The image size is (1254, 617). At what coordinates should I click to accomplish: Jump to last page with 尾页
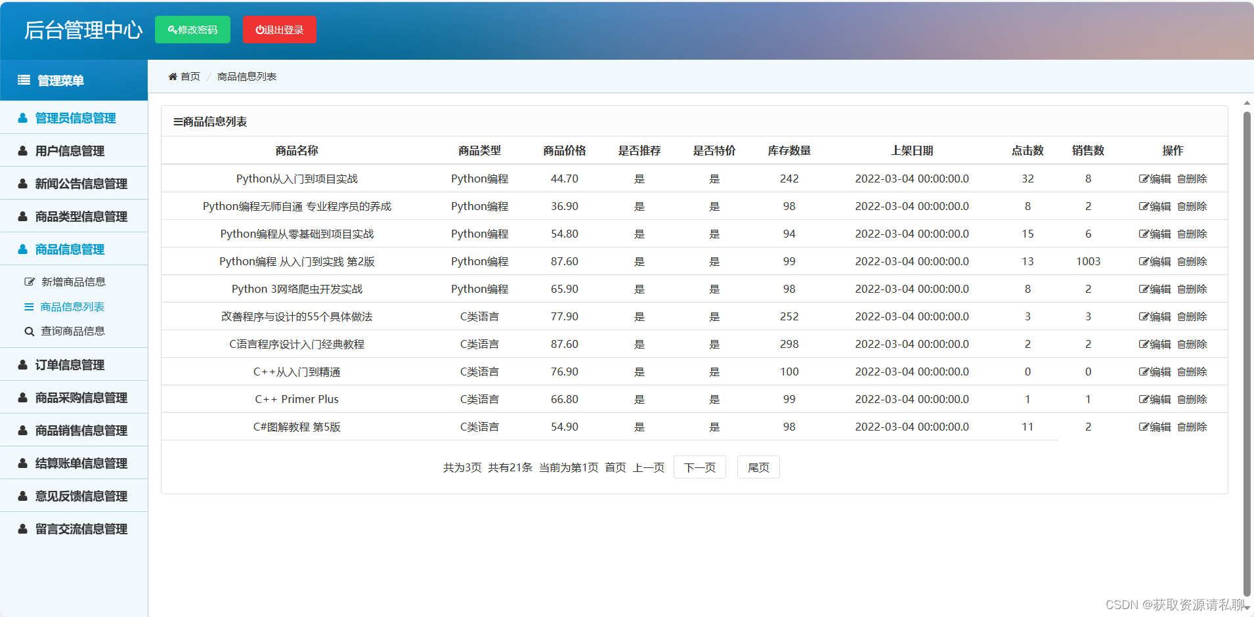pyautogui.click(x=758, y=467)
